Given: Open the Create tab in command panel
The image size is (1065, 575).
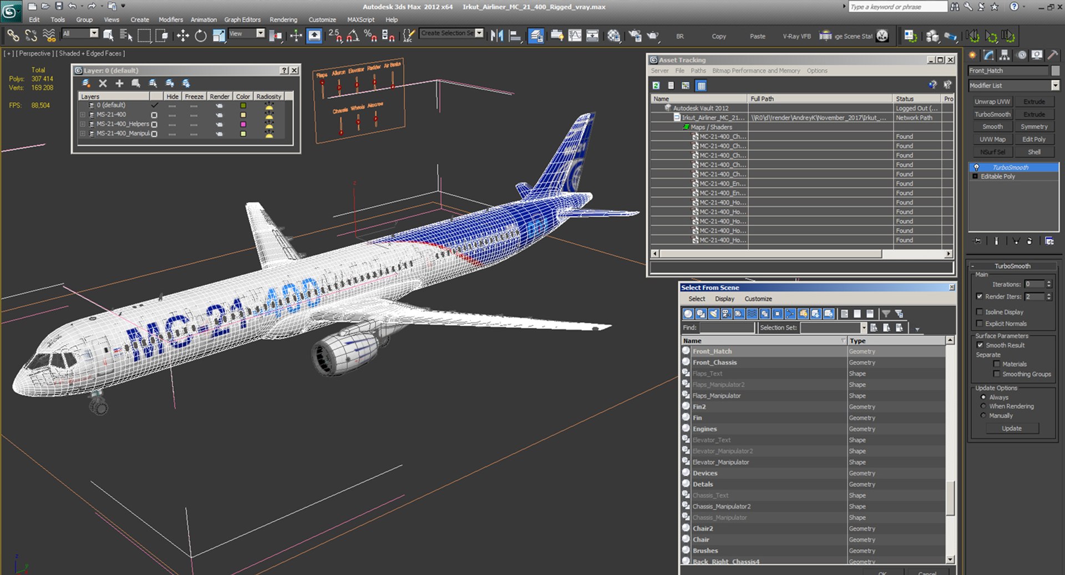Looking at the screenshot, I should [972, 55].
